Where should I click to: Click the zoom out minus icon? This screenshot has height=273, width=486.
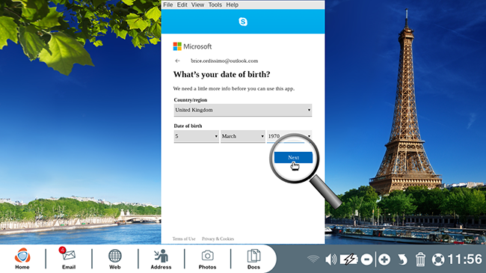point(366,260)
